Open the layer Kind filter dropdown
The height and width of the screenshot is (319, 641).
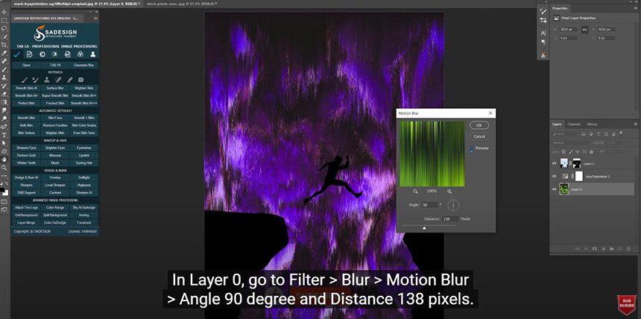pyautogui.click(x=568, y=133)
